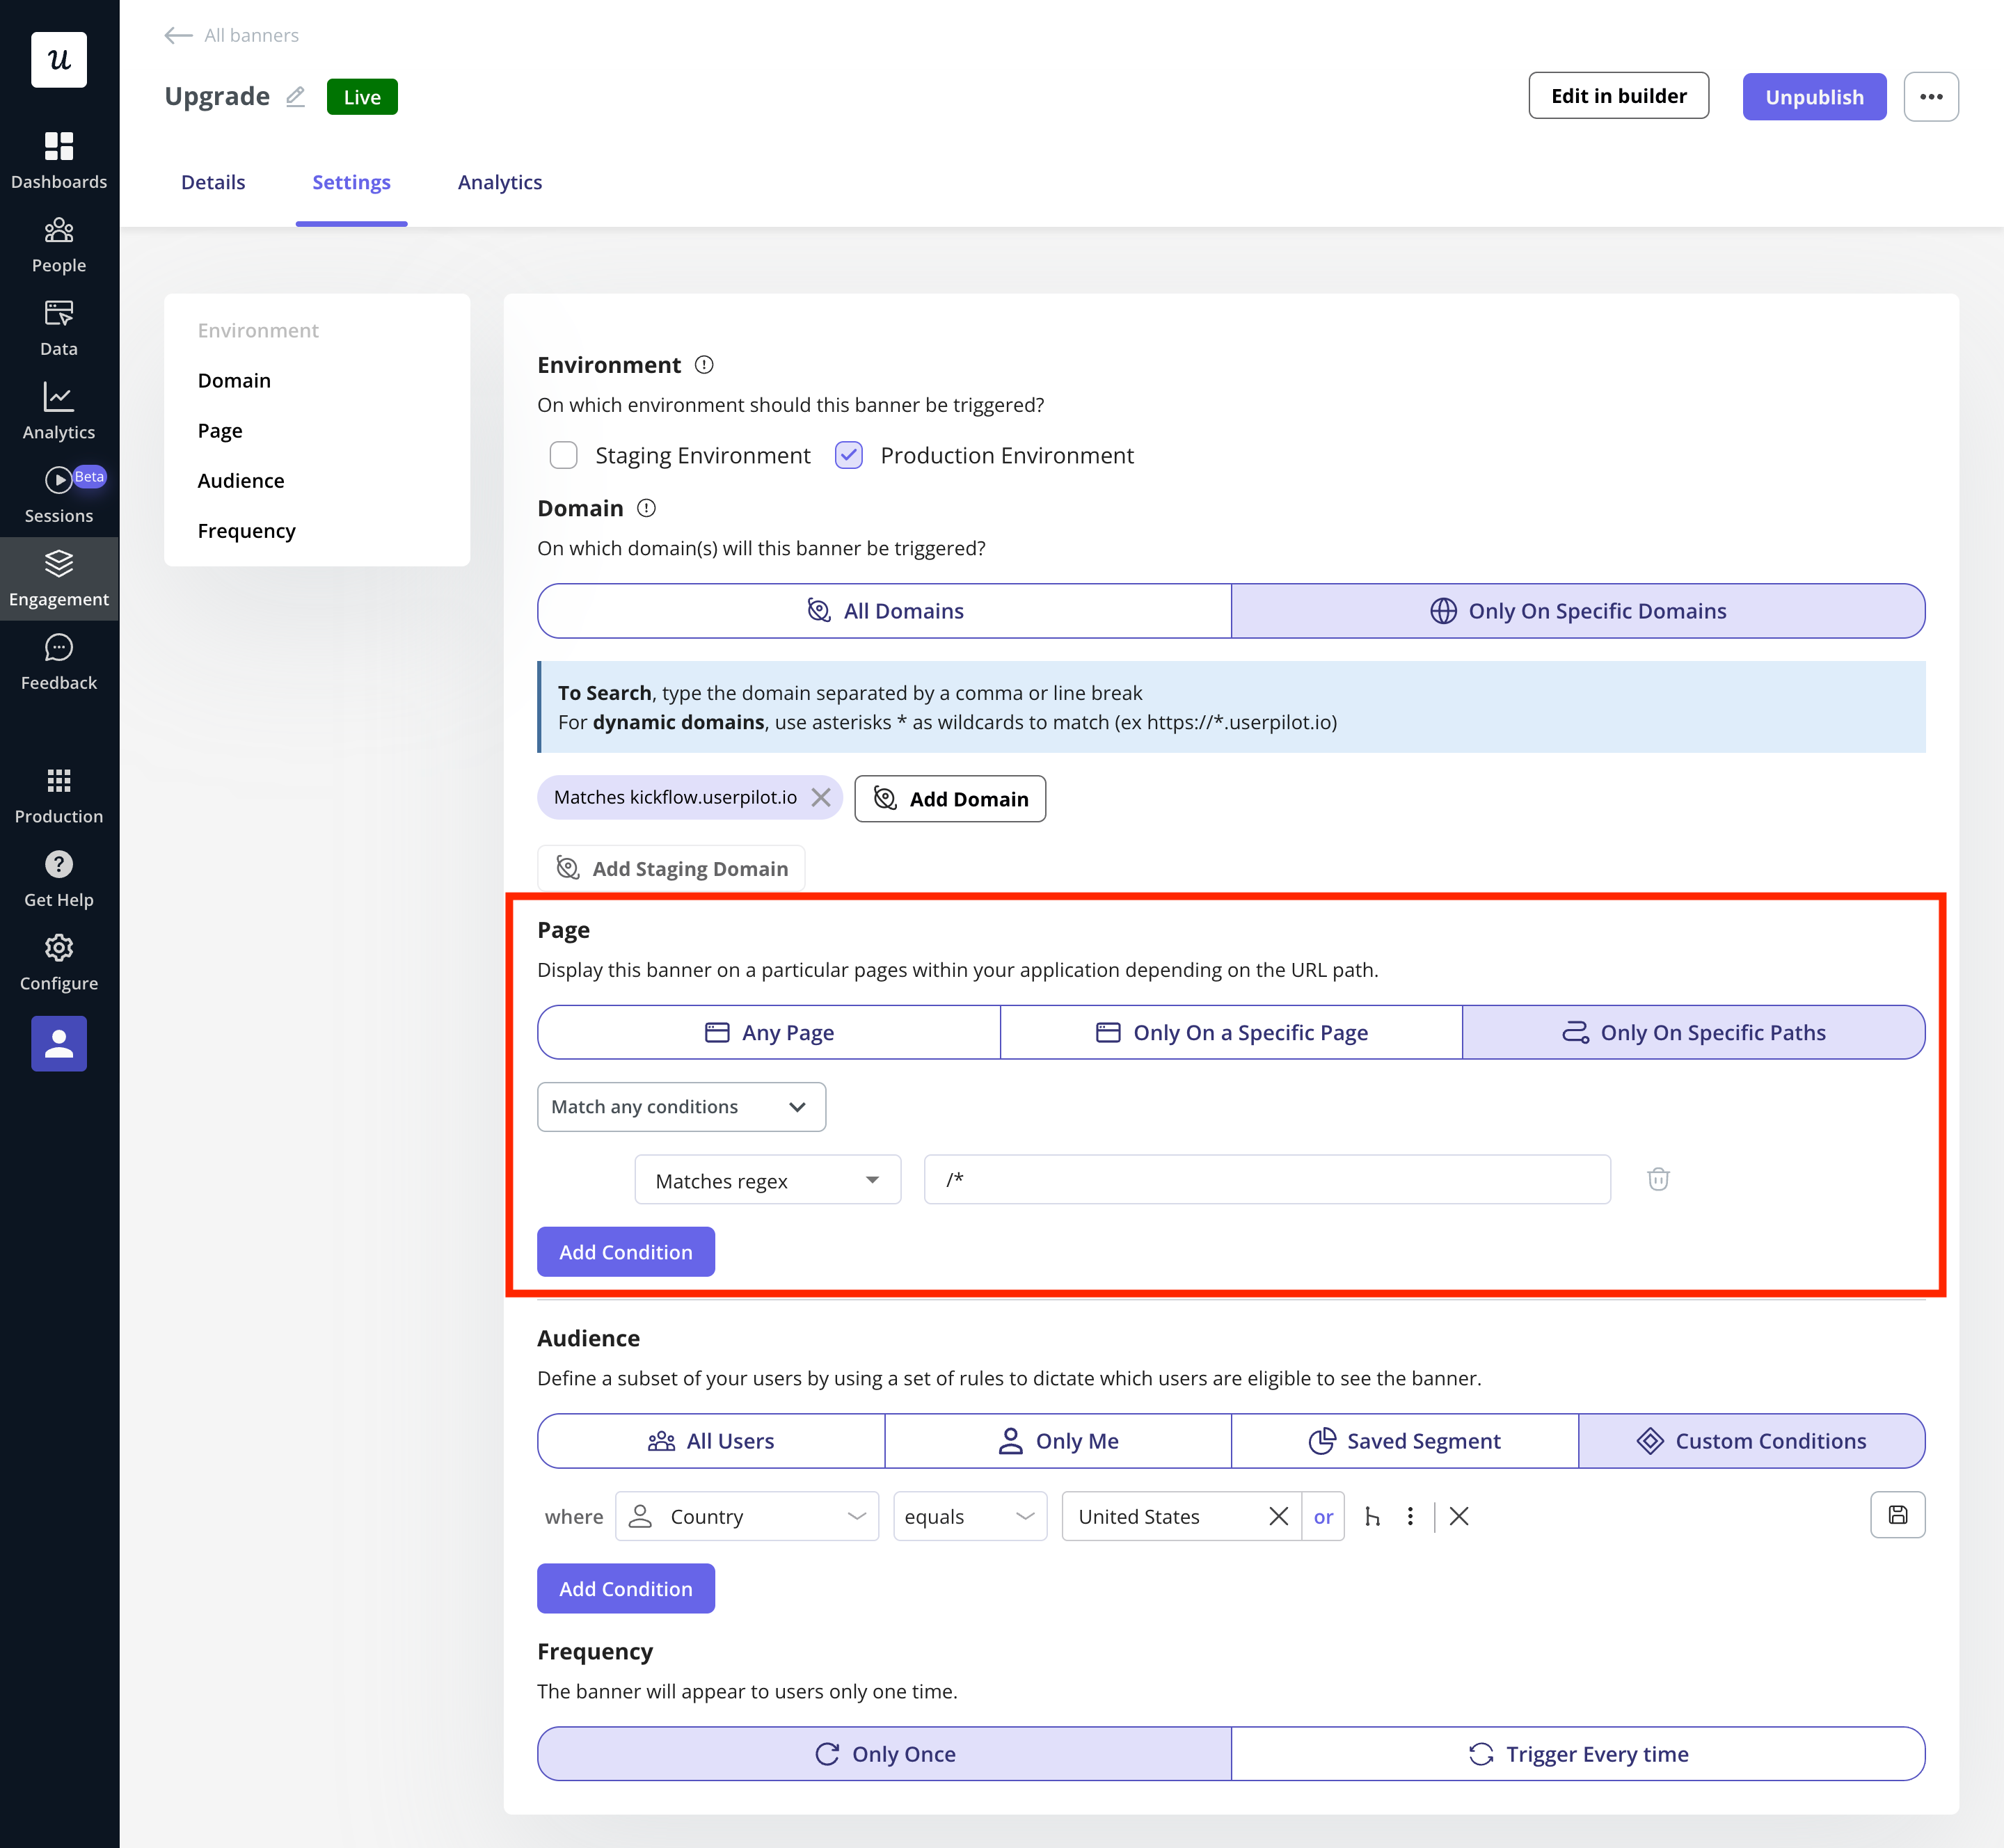Save audience conditions as segment
Viewport: 2004px width, 1848px height.
[1897, 1515]
